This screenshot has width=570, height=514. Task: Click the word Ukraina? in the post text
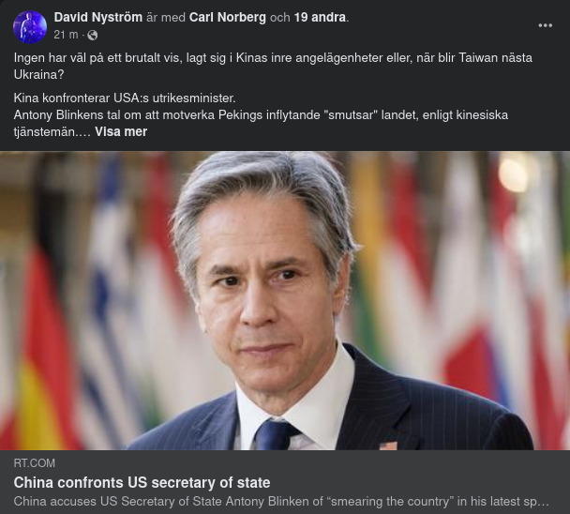[38, 75]
